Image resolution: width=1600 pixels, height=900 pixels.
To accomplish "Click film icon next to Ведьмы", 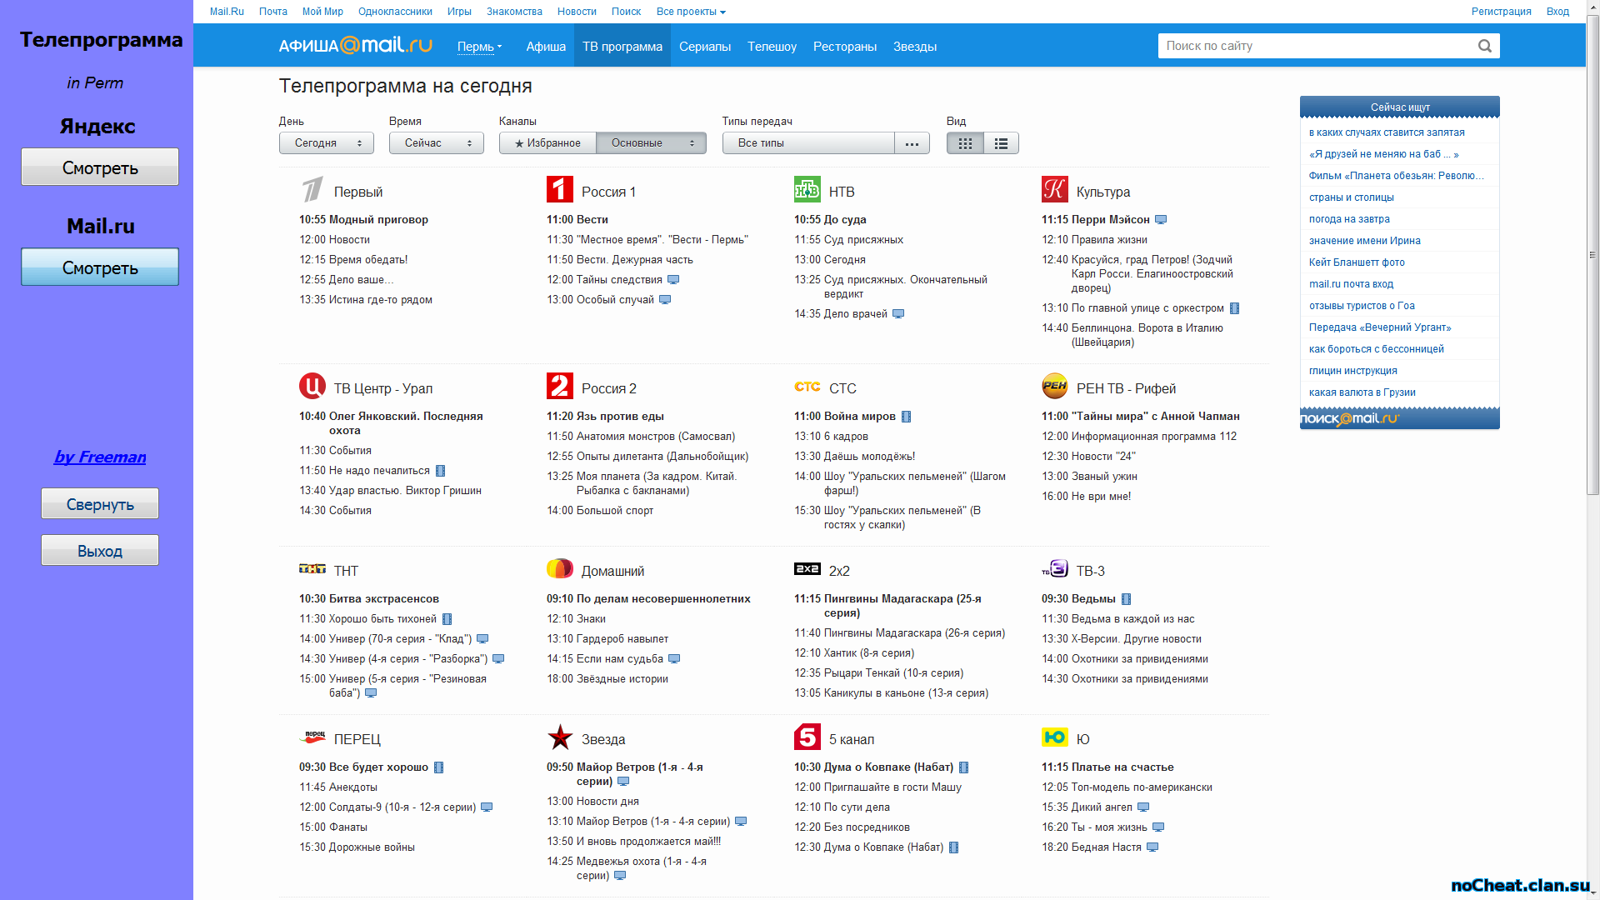I will (x=1127, y=599).
